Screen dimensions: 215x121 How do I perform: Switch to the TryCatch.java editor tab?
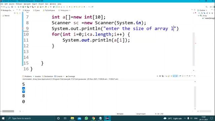pyautogui.click(x=49, y=10)
